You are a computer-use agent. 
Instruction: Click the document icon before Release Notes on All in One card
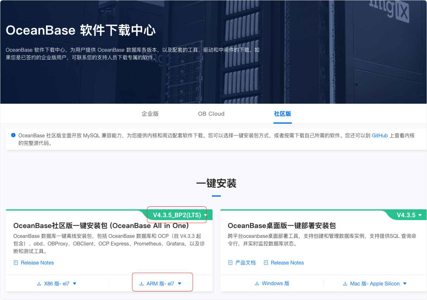16,263
